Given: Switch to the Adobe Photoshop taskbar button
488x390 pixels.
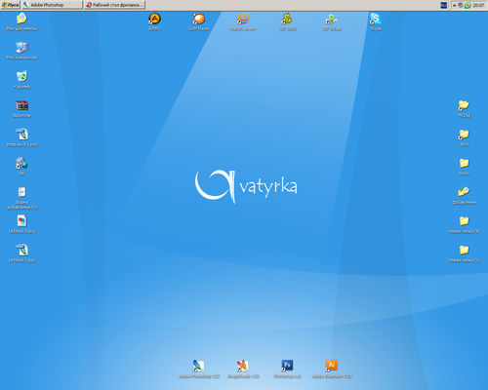Looking at the screenshot, I should [x=53, y=5].
